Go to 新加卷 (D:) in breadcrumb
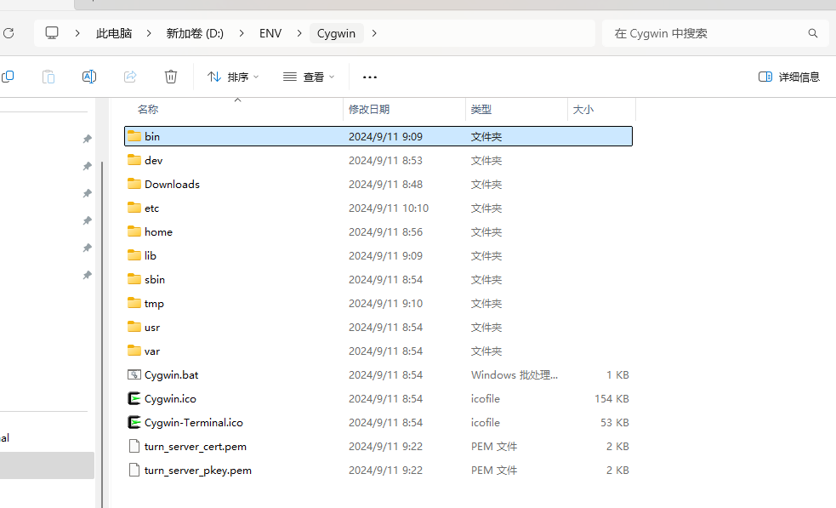 coord(195,33)
